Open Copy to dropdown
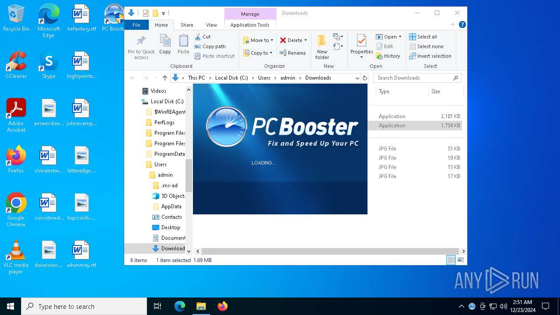Image resolution: width=560 pixels, height=315 pixels. point(258,53)
